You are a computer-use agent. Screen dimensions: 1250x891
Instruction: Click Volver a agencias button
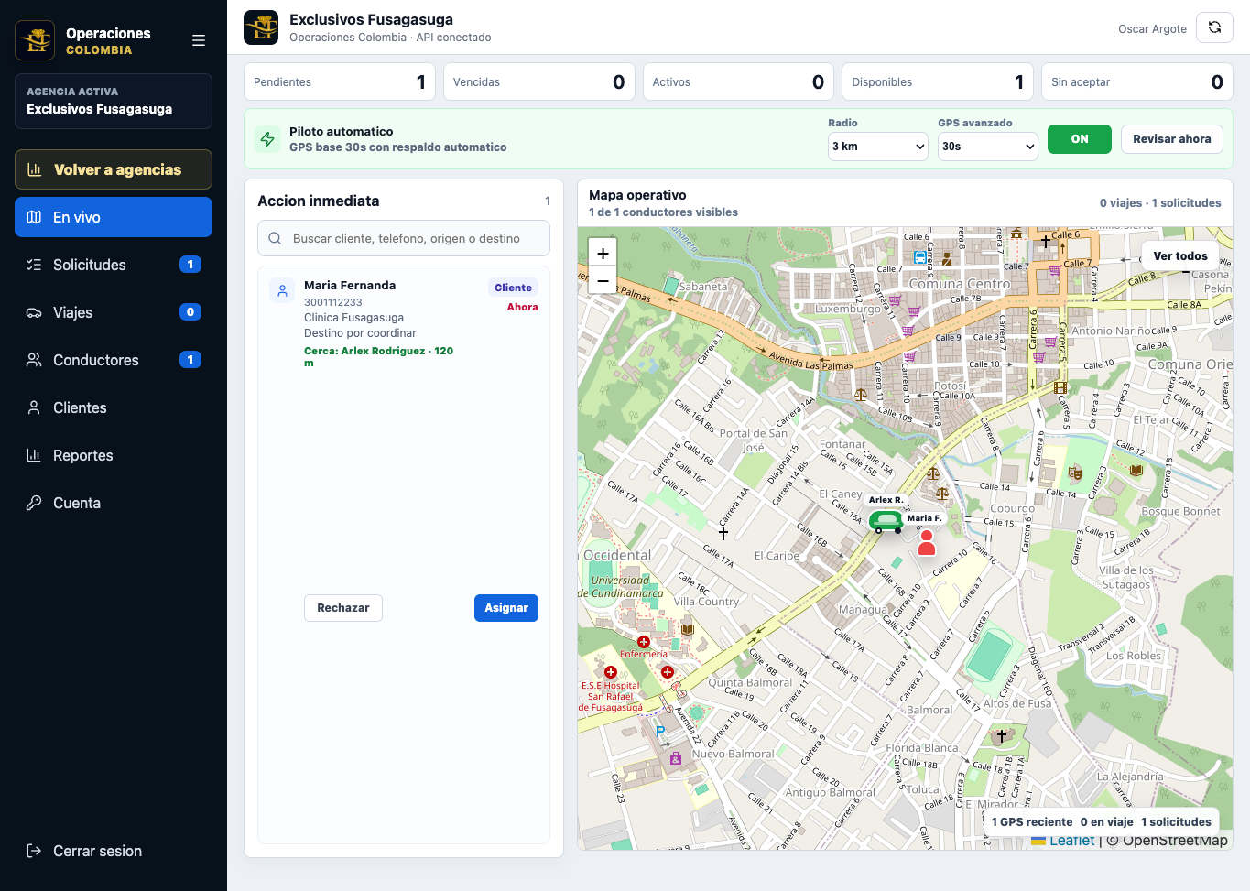pos(114,169)
